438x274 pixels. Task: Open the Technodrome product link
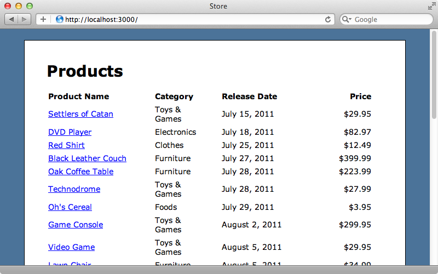(74, 189)
